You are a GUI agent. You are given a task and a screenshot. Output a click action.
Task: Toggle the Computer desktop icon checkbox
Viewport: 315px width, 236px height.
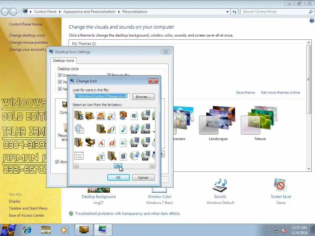tap(60, 75)
